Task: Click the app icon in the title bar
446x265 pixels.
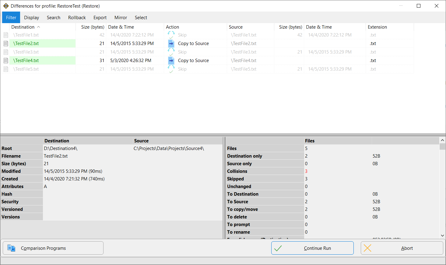Action: click(x=6, y=6)
